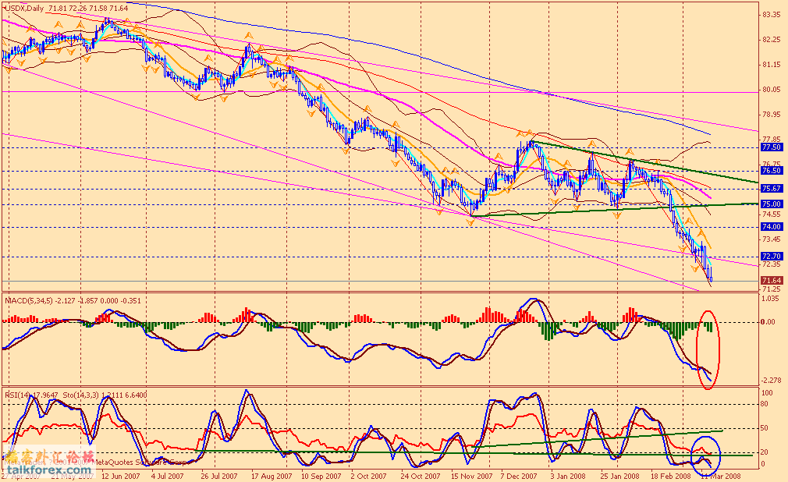Screen dimensions: 788x482
Task: Click the 10 Sep 2007 date label
Action: pos(321,476)
